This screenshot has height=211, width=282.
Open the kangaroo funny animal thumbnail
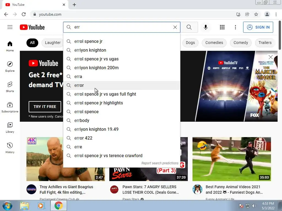click(232, 159)
